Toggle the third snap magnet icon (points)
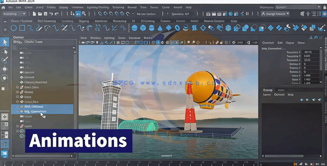This screenshot has height=166, width=327. (111, 14)
